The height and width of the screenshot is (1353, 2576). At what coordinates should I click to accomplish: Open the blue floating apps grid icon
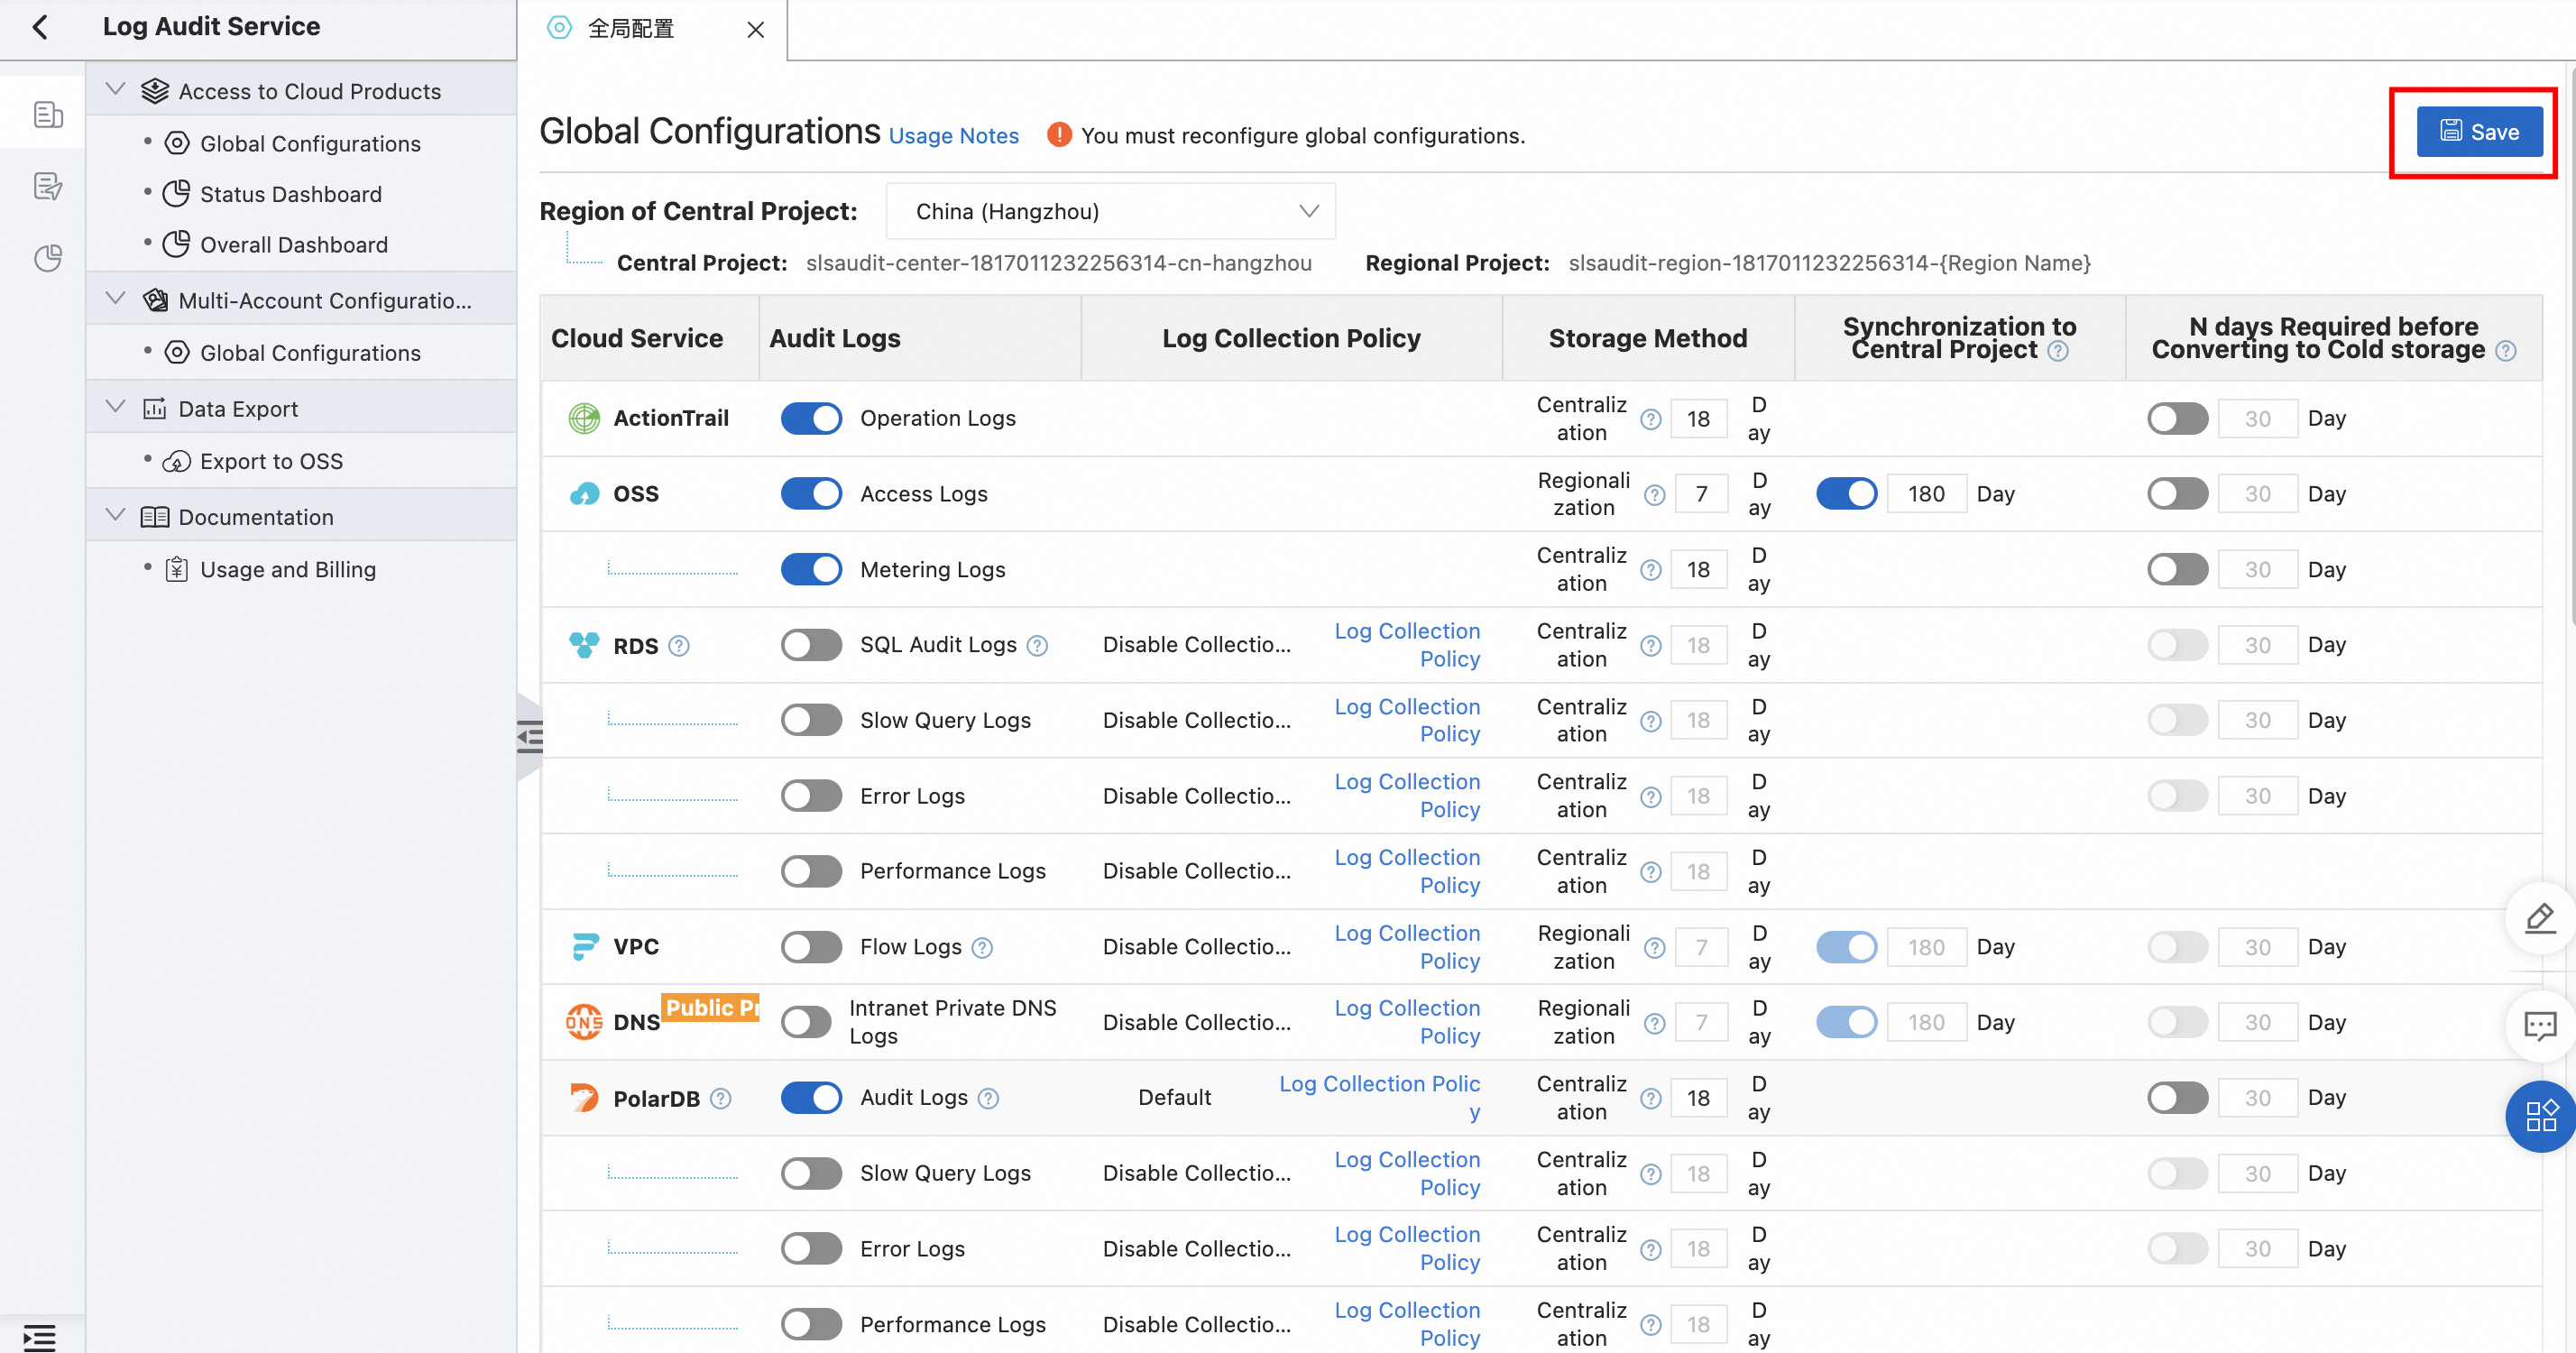pyautogui.click(x=2540, y=1115)
